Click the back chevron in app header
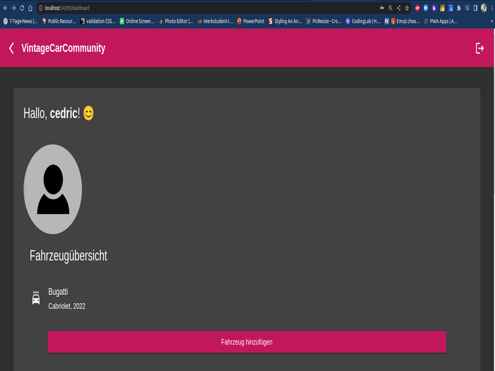This screenshot has height=371, width=495. (11, 48)
